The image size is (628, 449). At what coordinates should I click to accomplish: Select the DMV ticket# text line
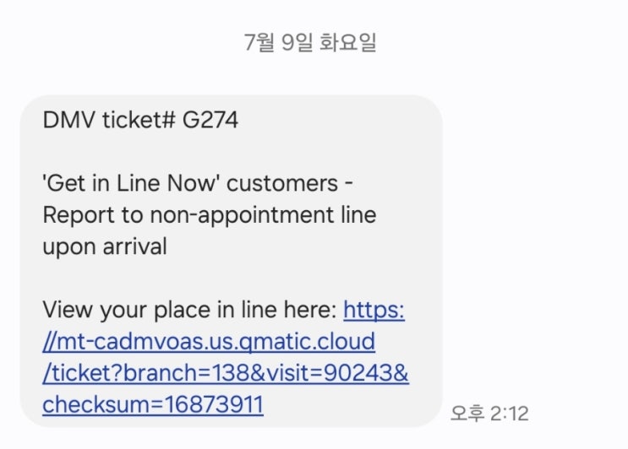pyautogui.click(x=140, y=120)
